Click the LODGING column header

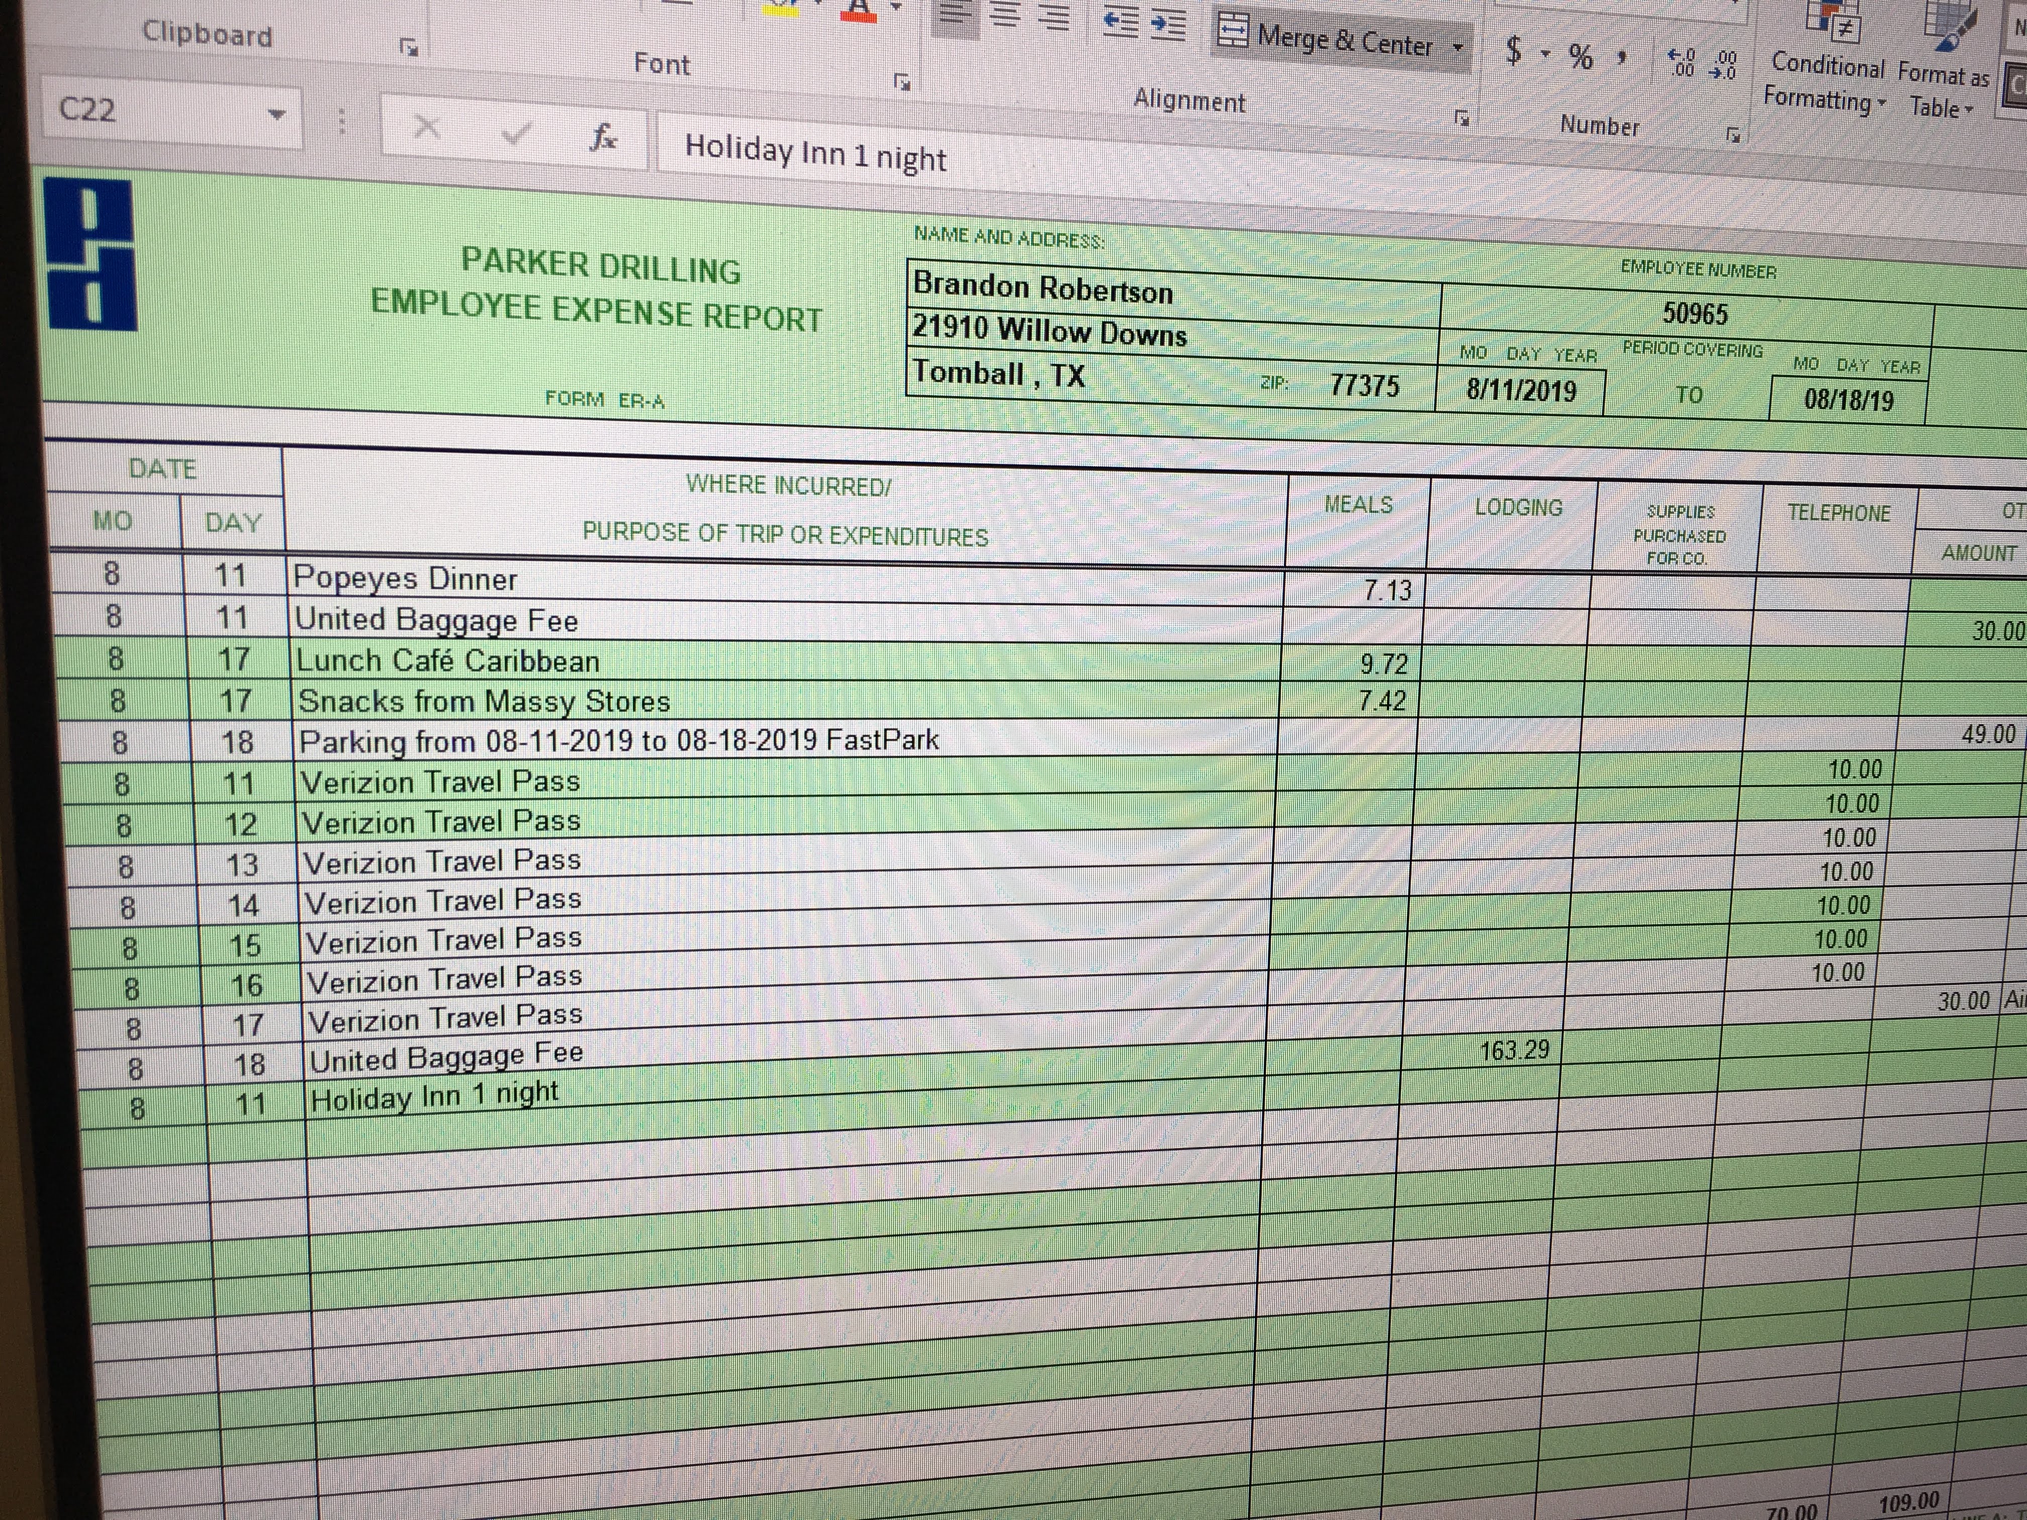pyautogui.click(x=1518, y=508)
